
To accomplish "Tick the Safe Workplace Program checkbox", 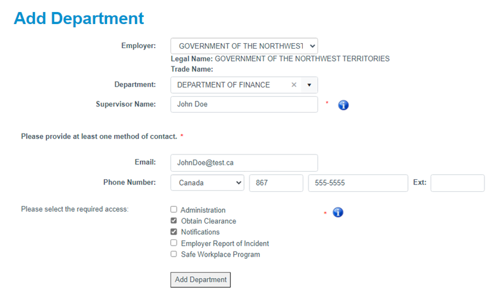I will (174, 255).
